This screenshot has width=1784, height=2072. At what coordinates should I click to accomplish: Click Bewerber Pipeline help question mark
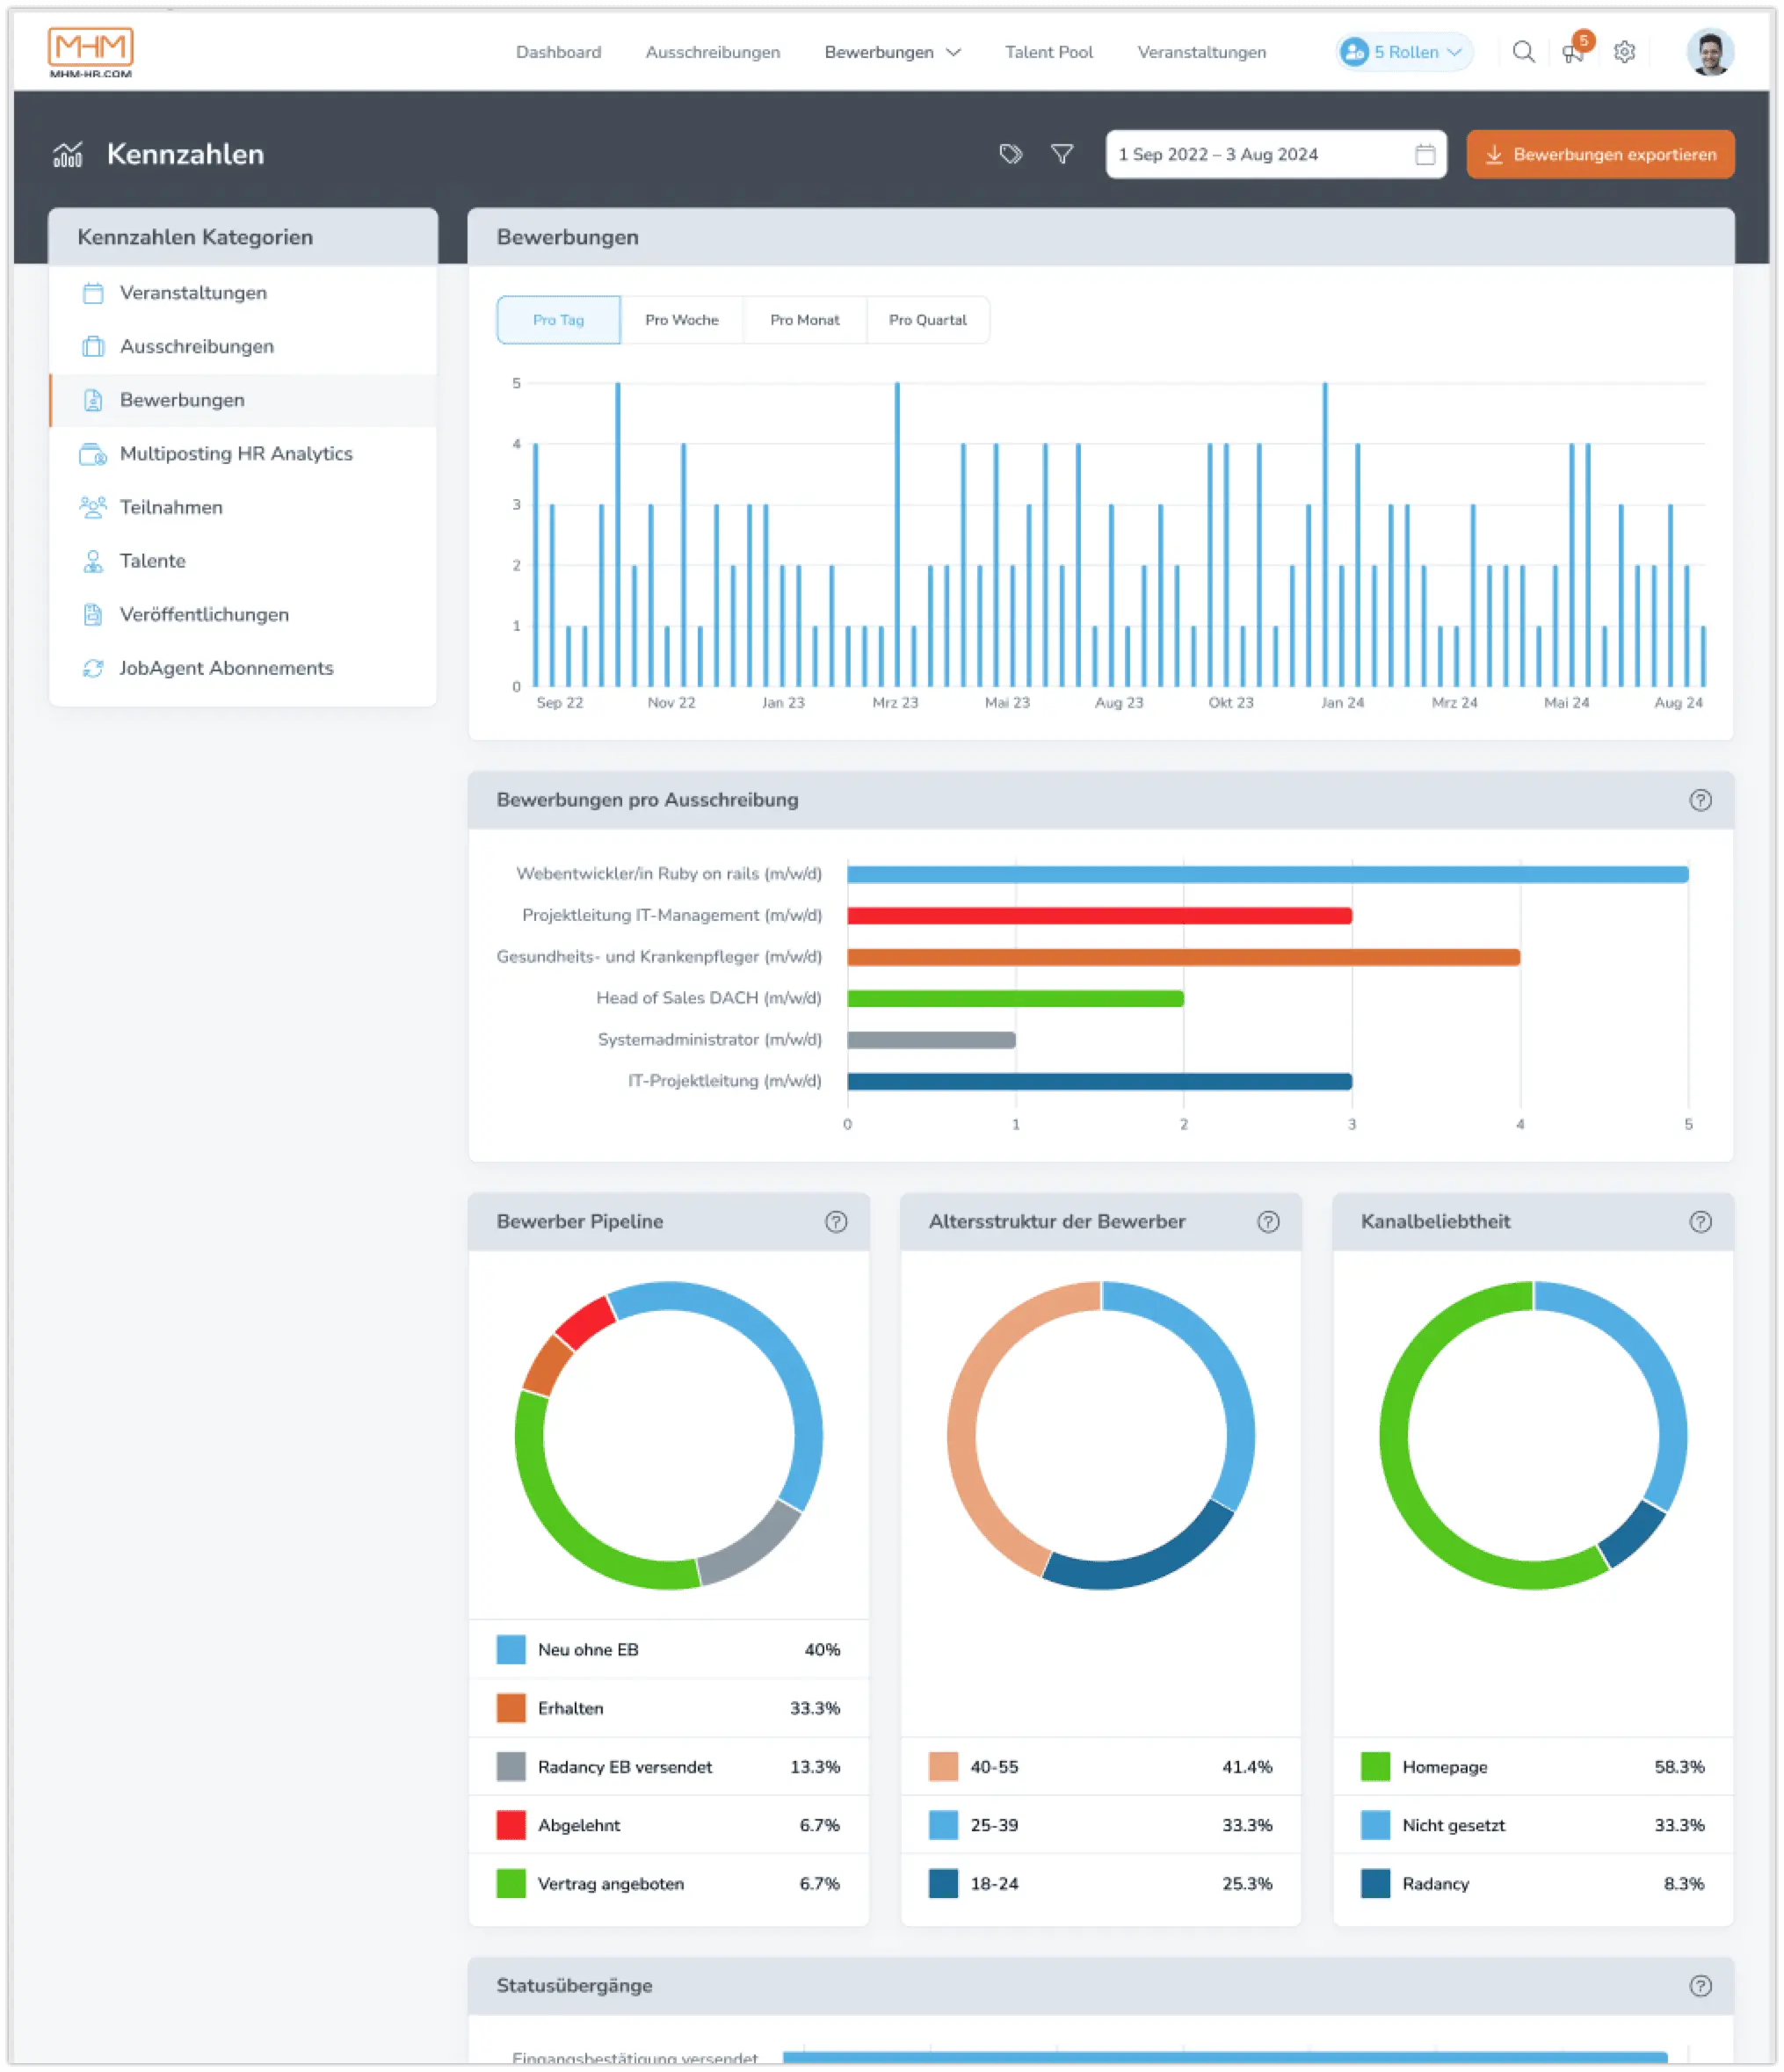tap(836, 1222)
